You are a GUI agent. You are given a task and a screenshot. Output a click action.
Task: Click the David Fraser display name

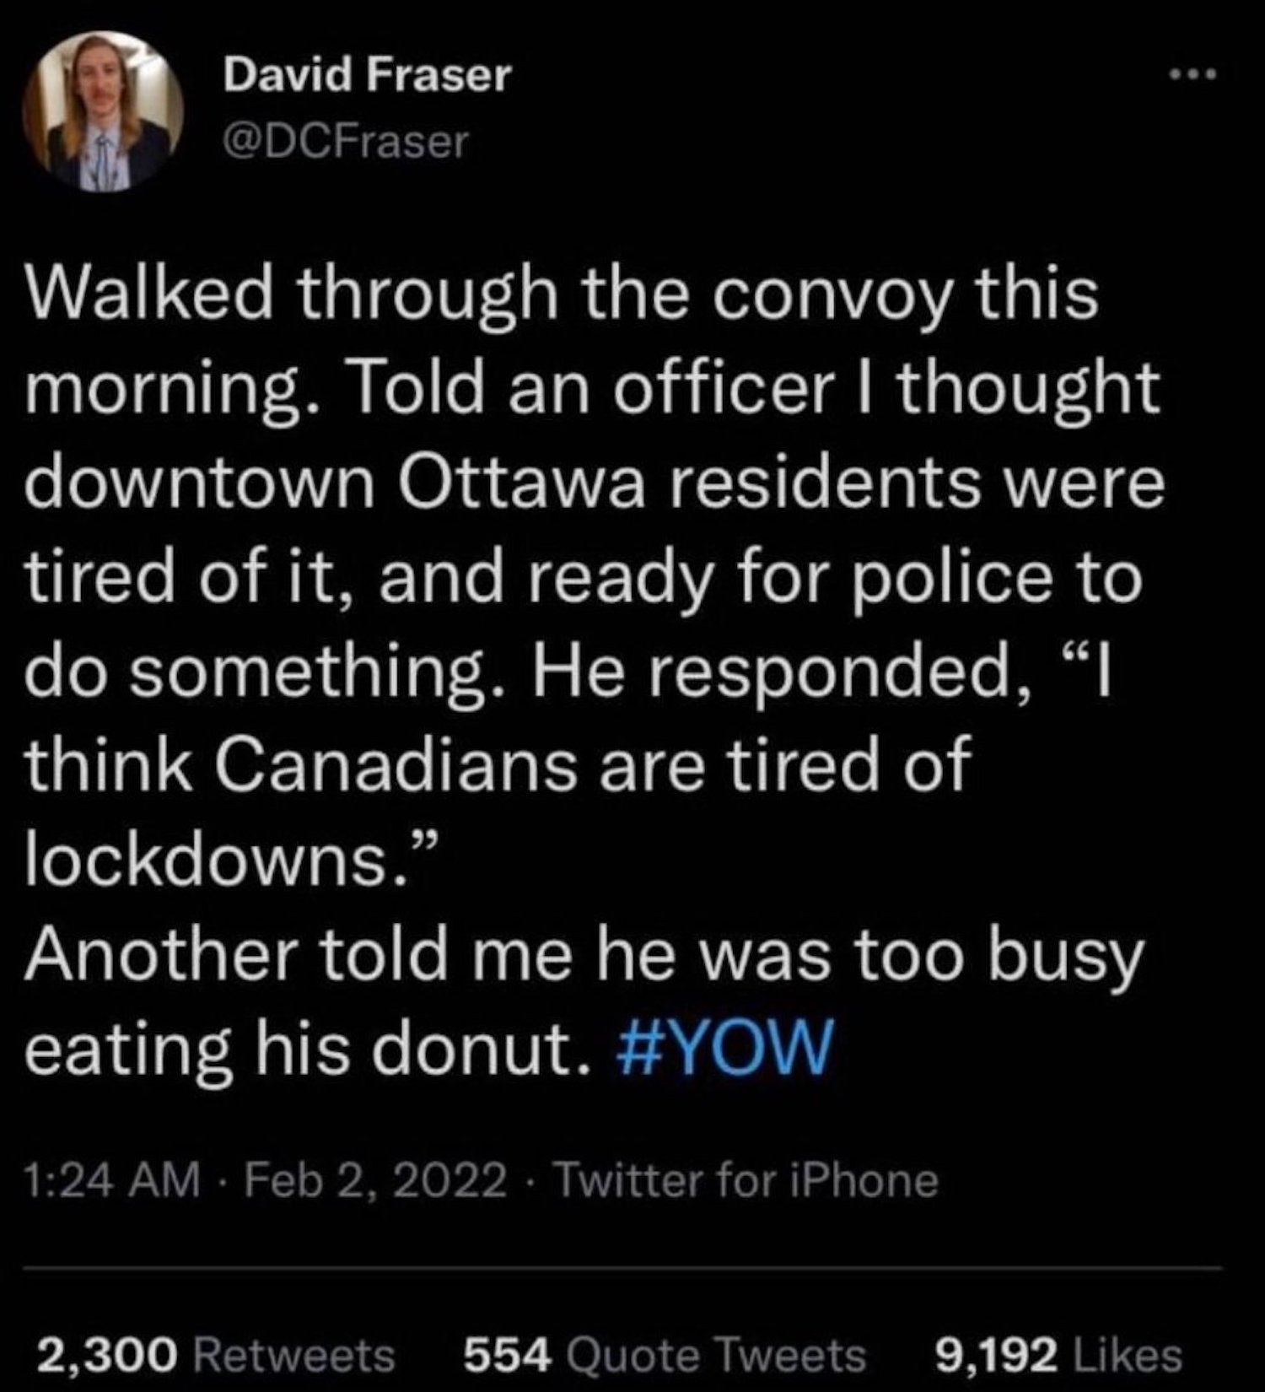[367, 75]
